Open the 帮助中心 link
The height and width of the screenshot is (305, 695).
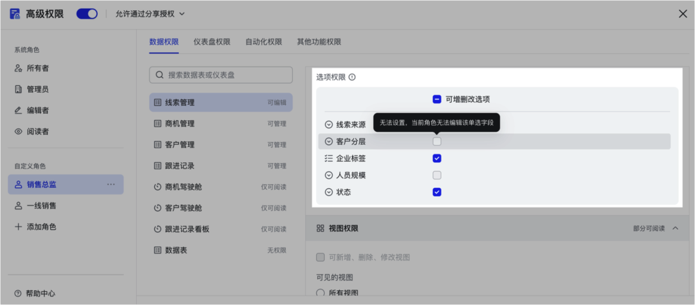[35, 293]
